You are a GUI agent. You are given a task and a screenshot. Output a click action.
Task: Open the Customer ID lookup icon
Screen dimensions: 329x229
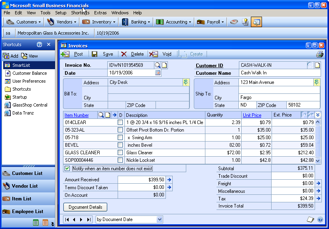[x=310, y=65]
